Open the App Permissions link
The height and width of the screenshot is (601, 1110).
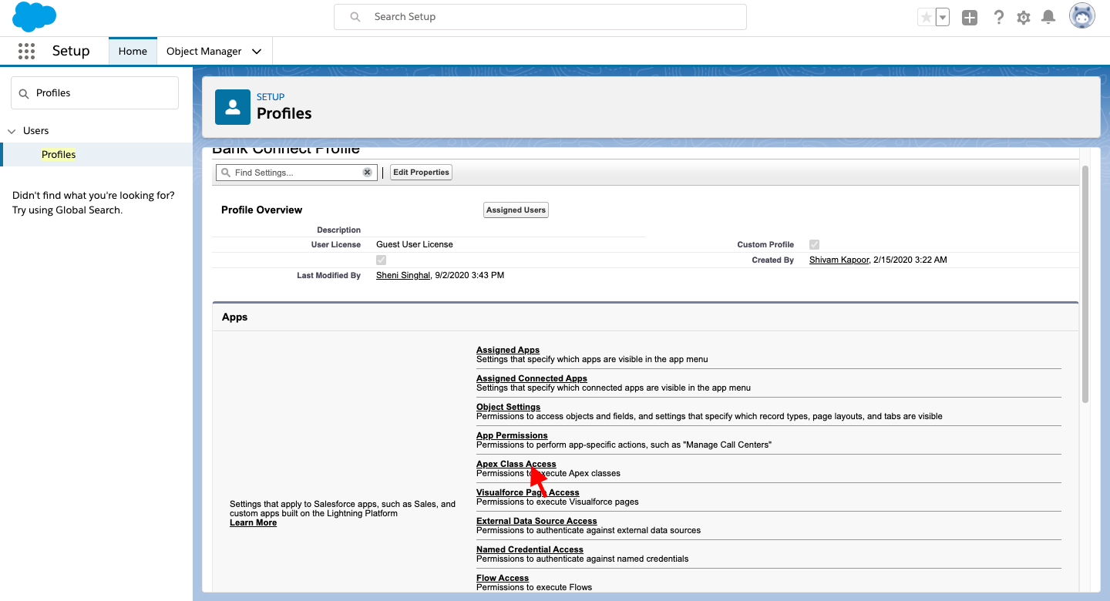click(x=512, y=435)
